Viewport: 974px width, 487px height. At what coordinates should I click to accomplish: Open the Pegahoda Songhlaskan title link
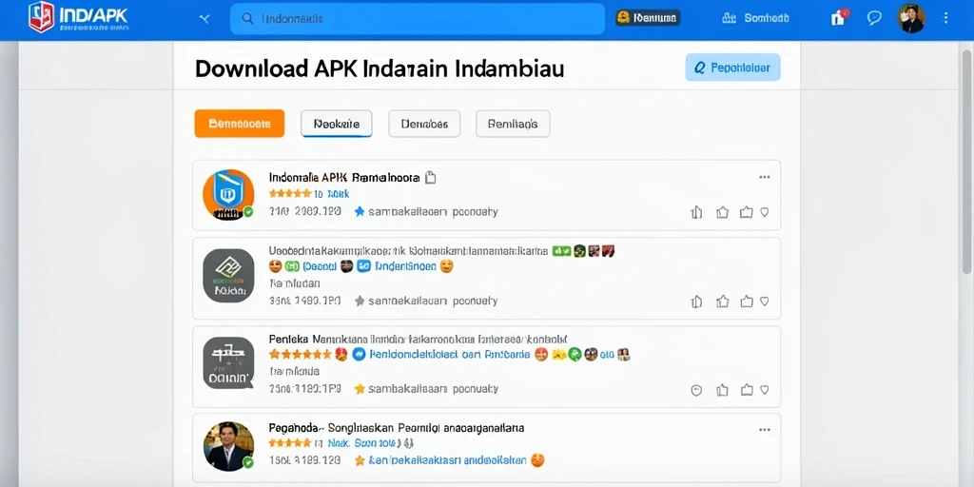[397, 428]
